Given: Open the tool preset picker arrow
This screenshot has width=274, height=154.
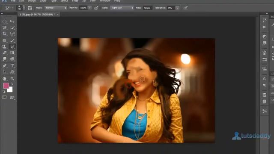Looking at the screenshot, I should pos(12,8).
